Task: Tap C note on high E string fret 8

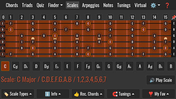Action: 88,23
